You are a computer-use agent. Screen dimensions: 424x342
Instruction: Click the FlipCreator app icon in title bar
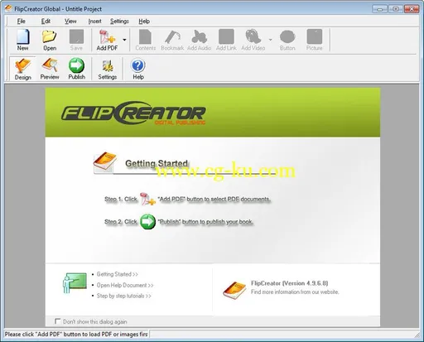click(x=8, y=8)
